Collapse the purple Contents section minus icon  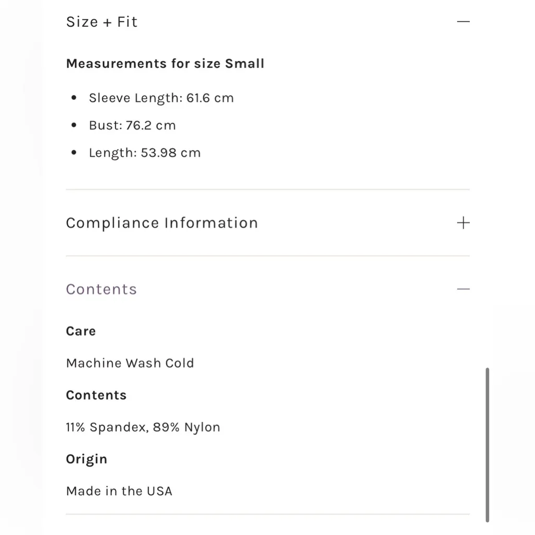(463, 289)
